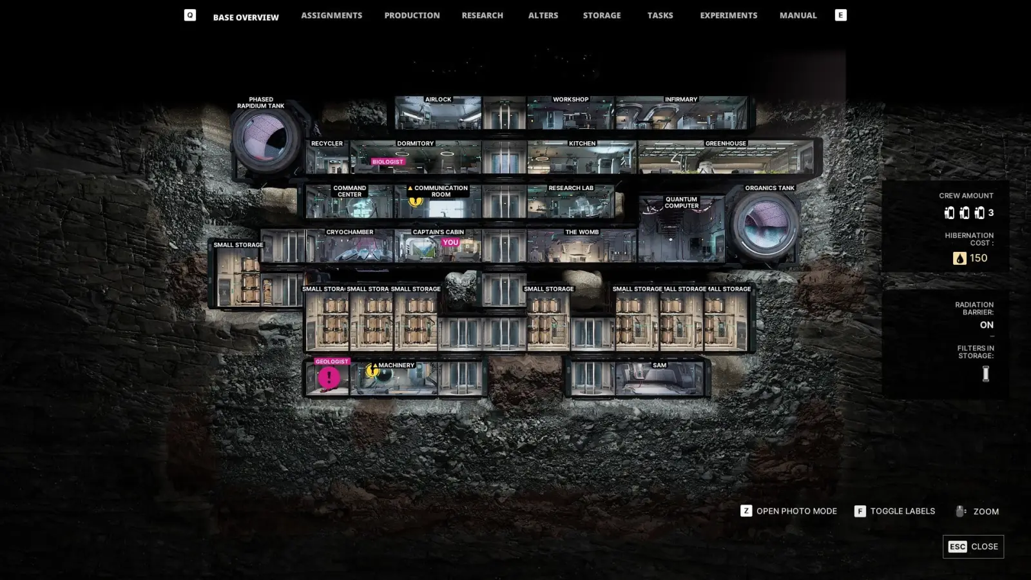Image resolution: width=1031 pixels, height=580 pixels.
Task: Click the Communication Room yellow alert icon
Action: click(416, 200)
